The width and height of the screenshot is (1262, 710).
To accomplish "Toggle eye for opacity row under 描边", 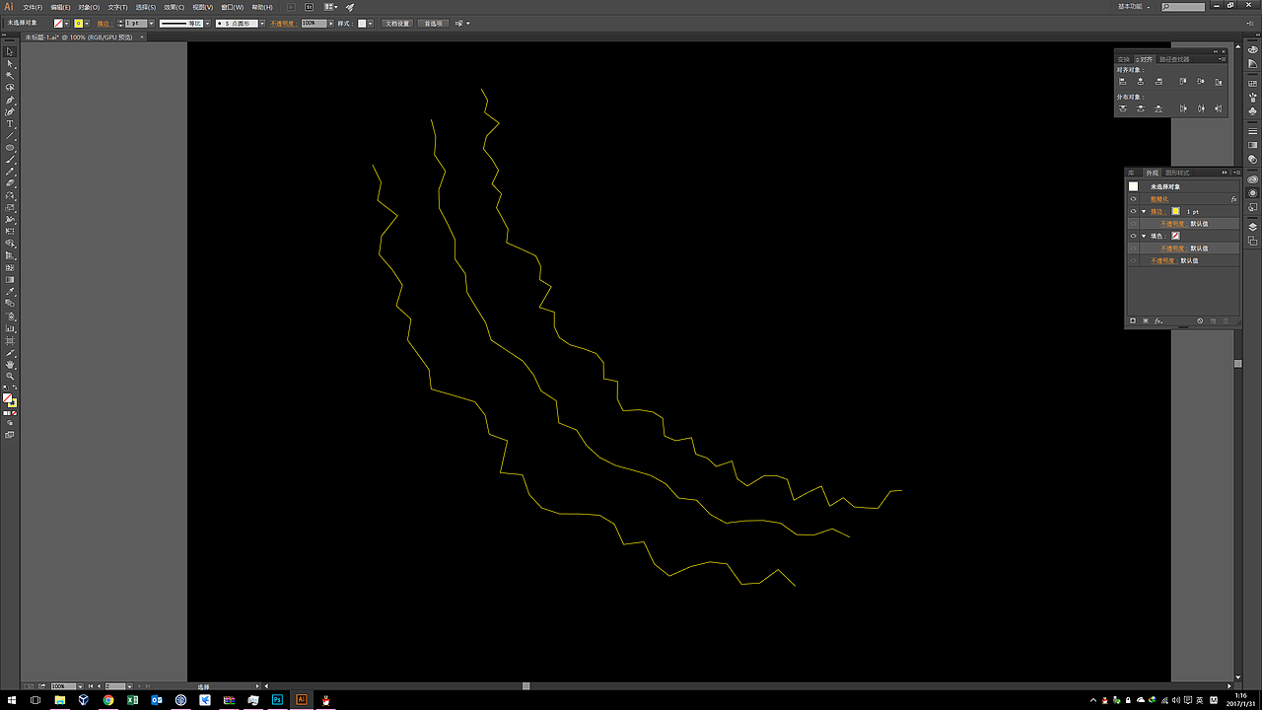I will (1133, 224).
